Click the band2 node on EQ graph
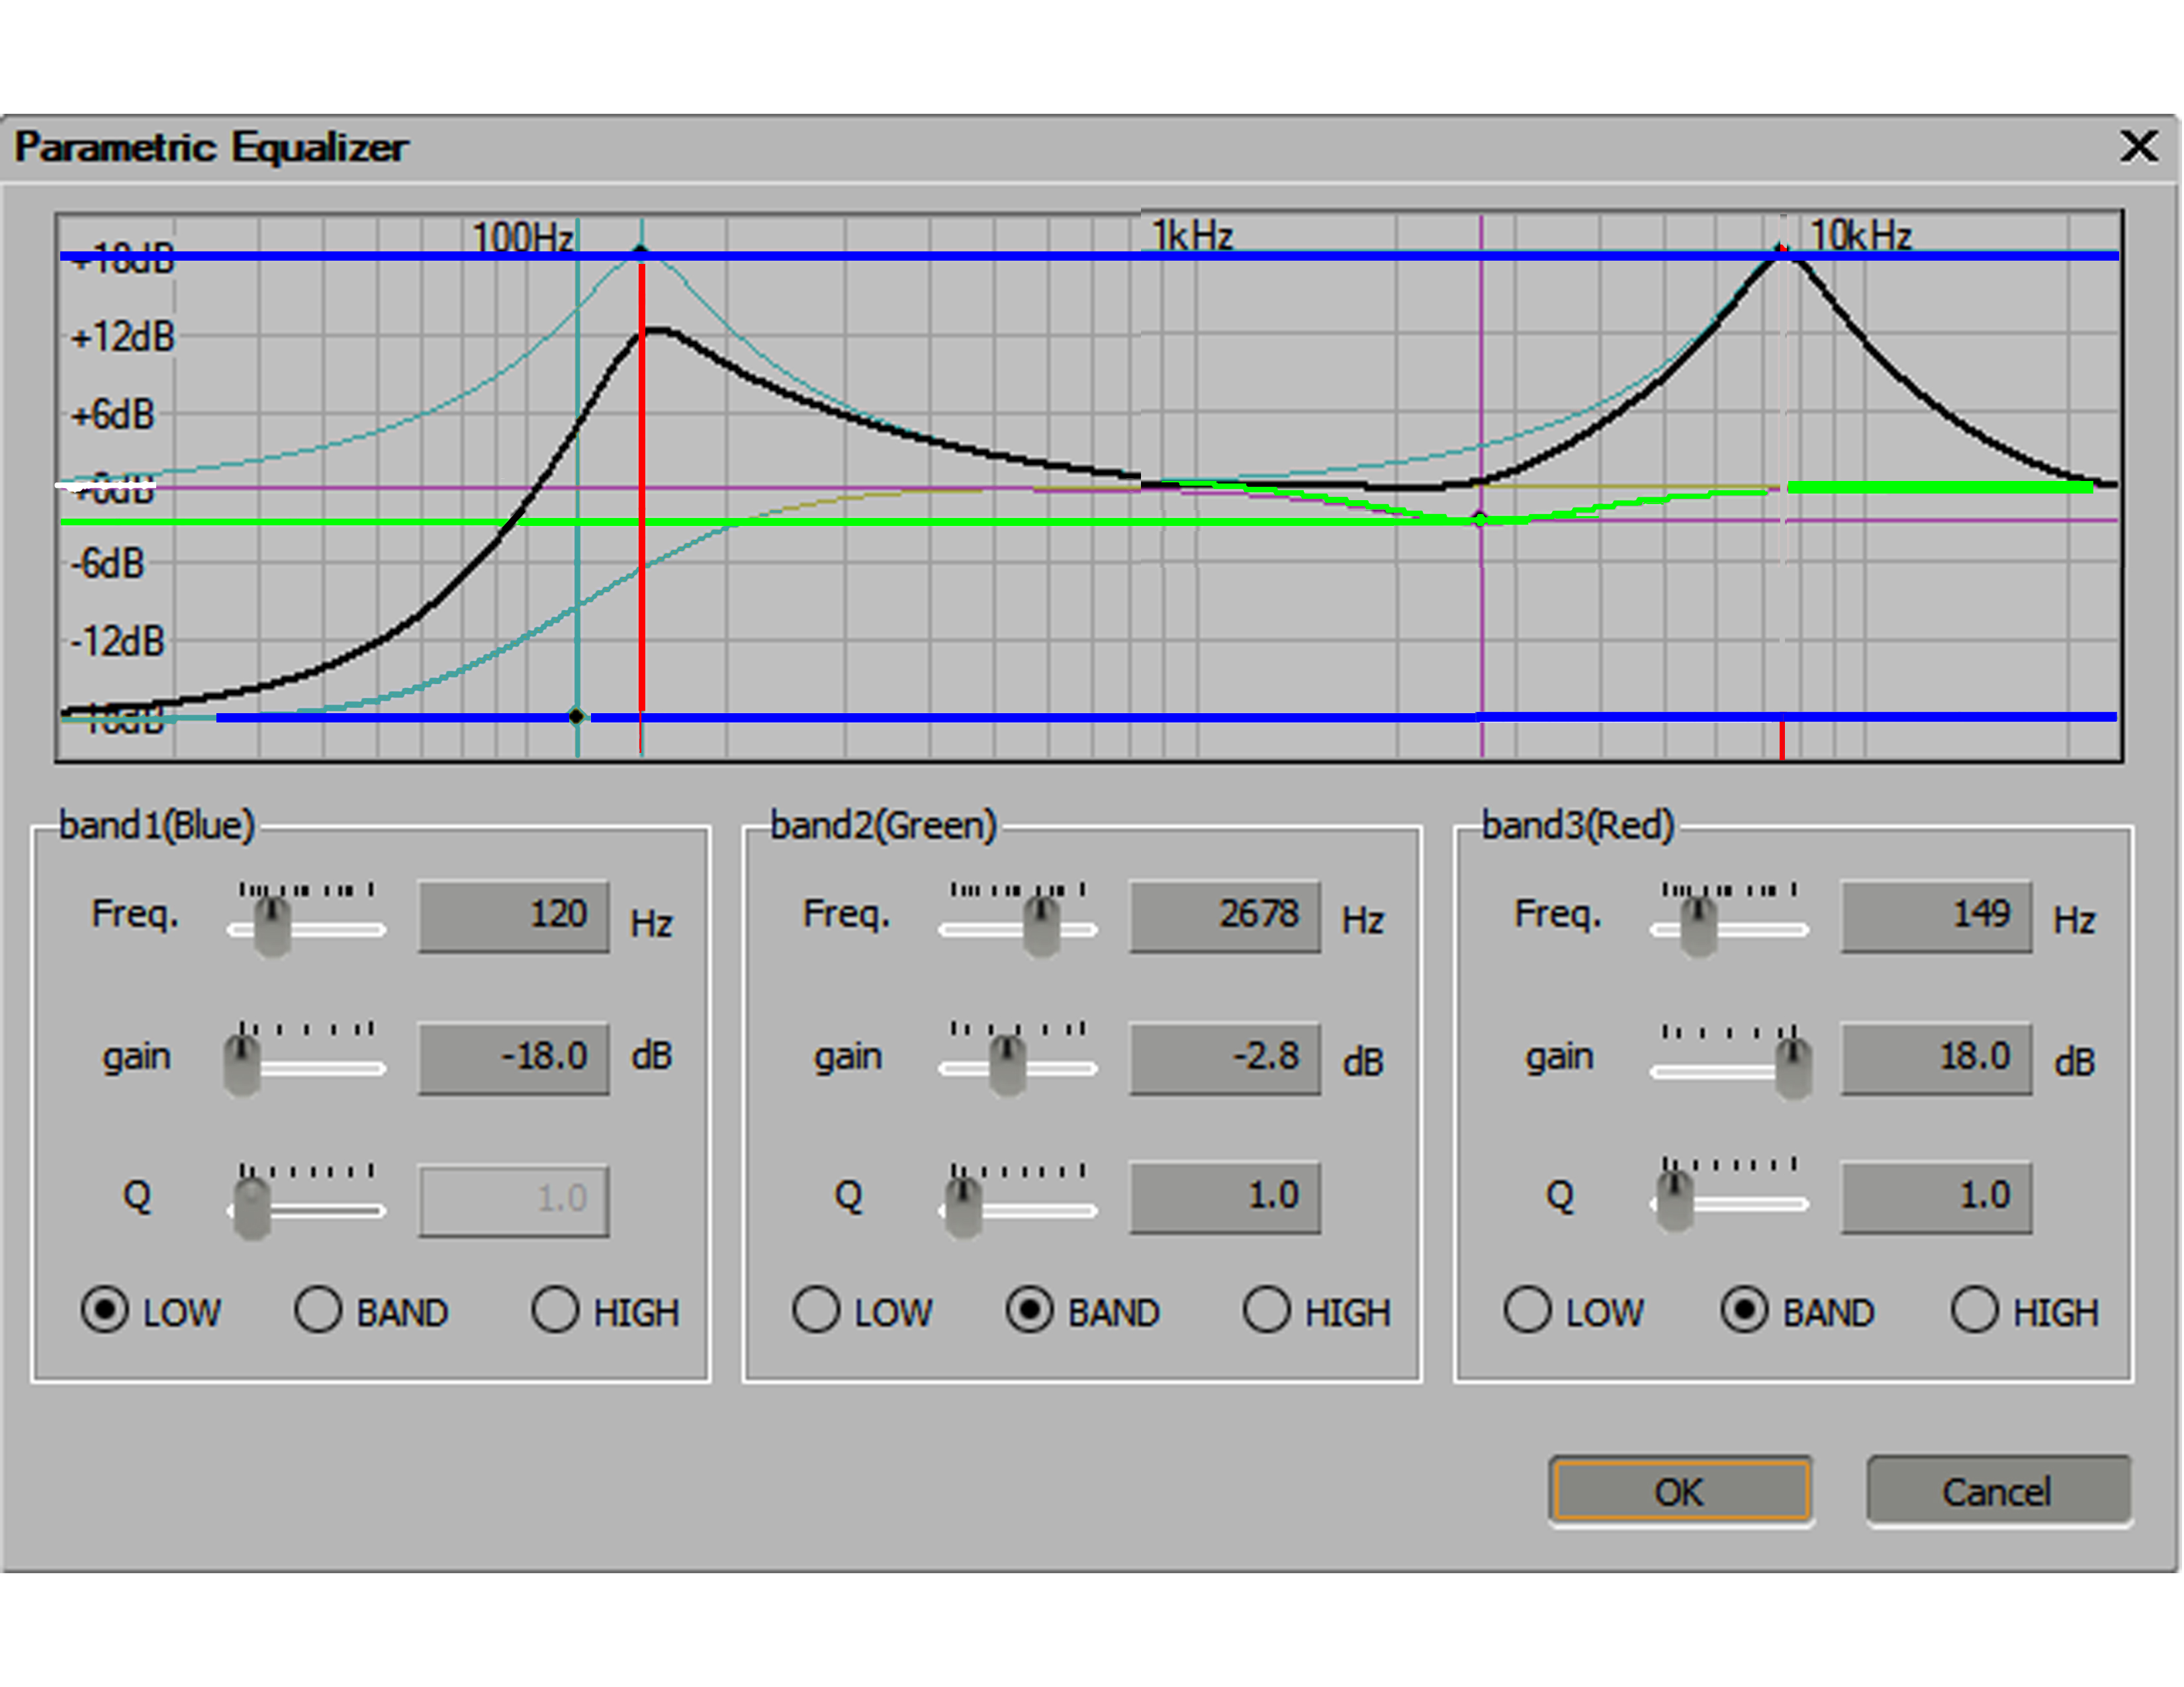The height and width of the screenshot is (1687, 2184). click(x=1481, y=519)
